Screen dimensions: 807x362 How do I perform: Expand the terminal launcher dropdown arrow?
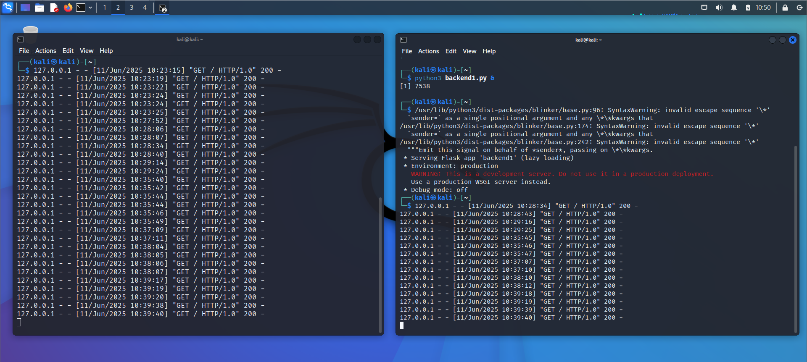[x=90, y=8]
